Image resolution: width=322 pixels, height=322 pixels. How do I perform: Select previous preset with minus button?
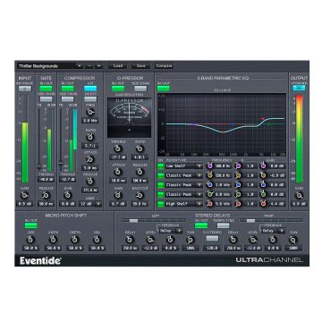point(89,66)
